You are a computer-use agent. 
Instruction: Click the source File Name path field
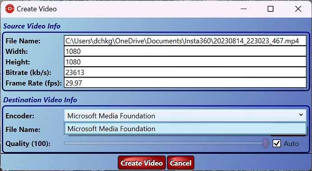point(185,41)
